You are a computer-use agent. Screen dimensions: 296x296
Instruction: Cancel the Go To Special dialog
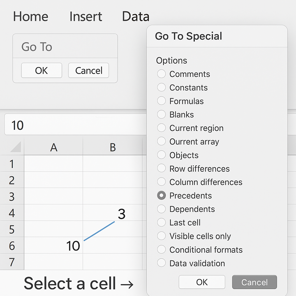[x=254, y=282]
